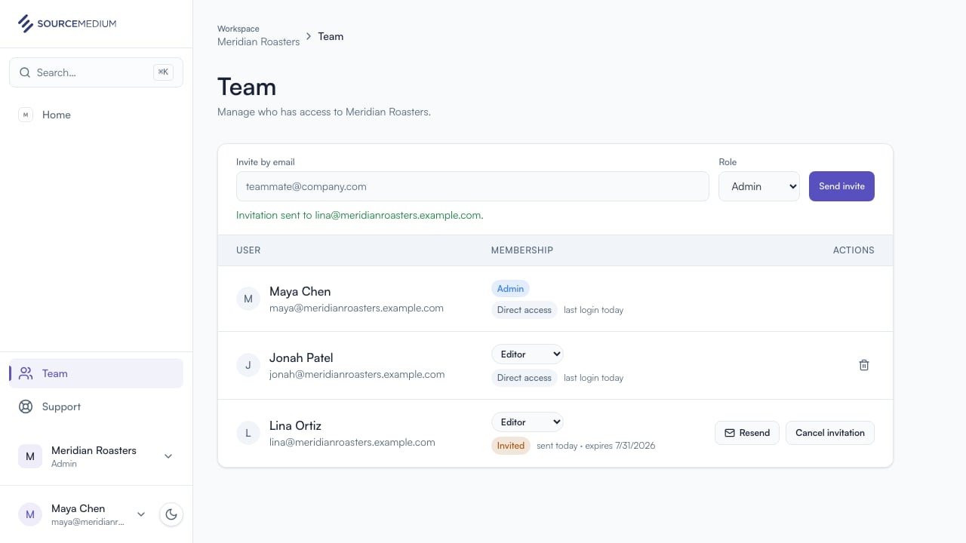Viewport: 966px width, 543px height.
Task: Click 'sent today • expires 7/31/2026' text
Action: tap(596, 446)
